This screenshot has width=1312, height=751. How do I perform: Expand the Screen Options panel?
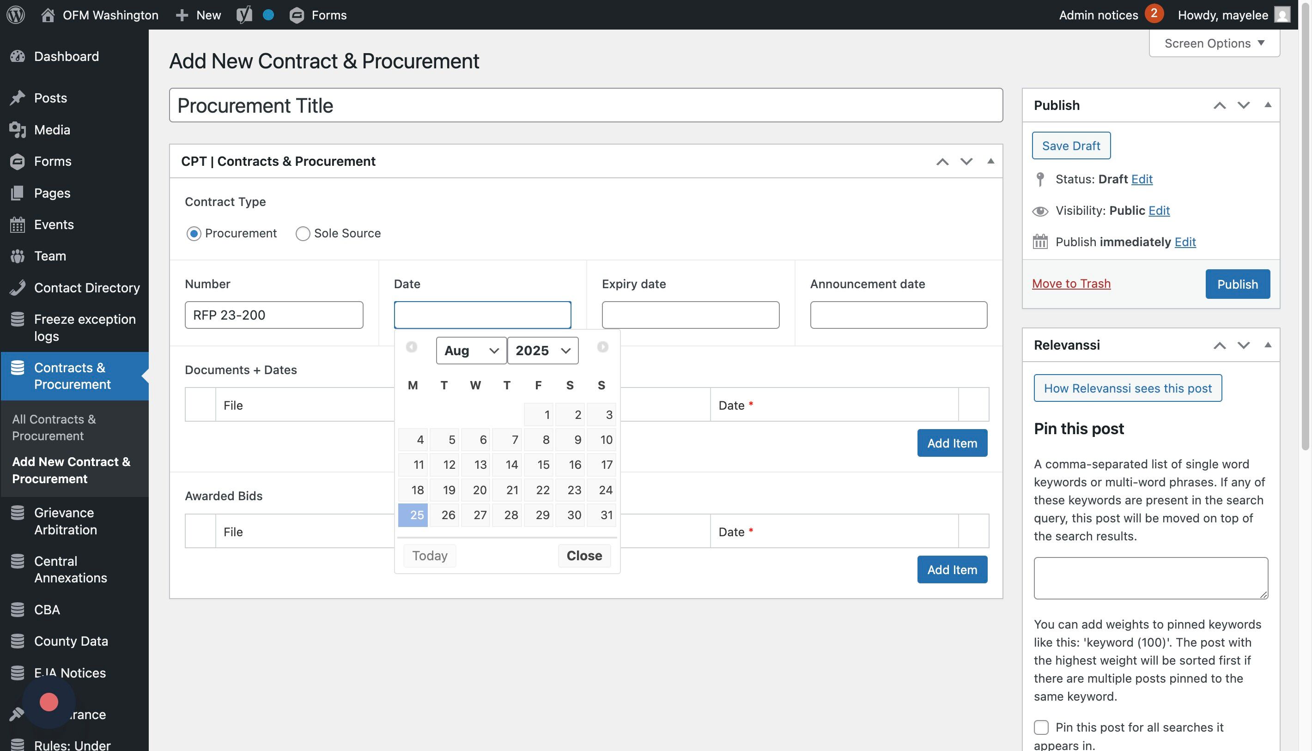(x=1214, y=43)
